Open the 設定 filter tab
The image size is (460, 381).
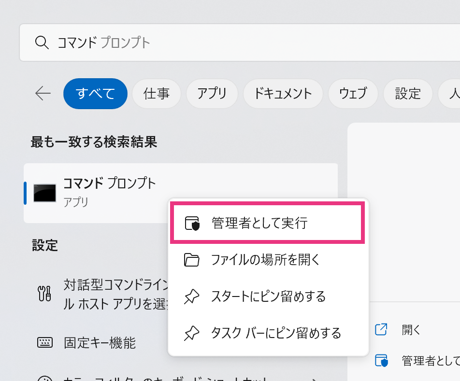click(x=408, y=94)
